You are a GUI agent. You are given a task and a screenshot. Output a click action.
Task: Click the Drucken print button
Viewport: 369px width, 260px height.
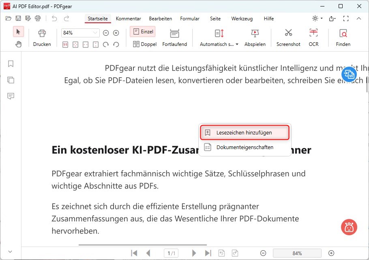(x=42, y=38)
